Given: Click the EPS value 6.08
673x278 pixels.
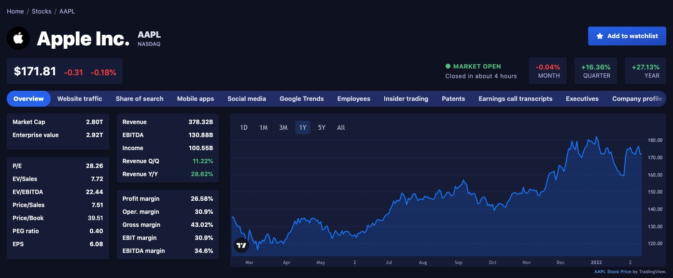Looking at the screenshot, I should point(97,244).
